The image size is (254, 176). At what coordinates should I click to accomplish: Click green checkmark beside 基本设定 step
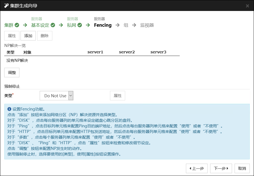(x=53, y=25)
